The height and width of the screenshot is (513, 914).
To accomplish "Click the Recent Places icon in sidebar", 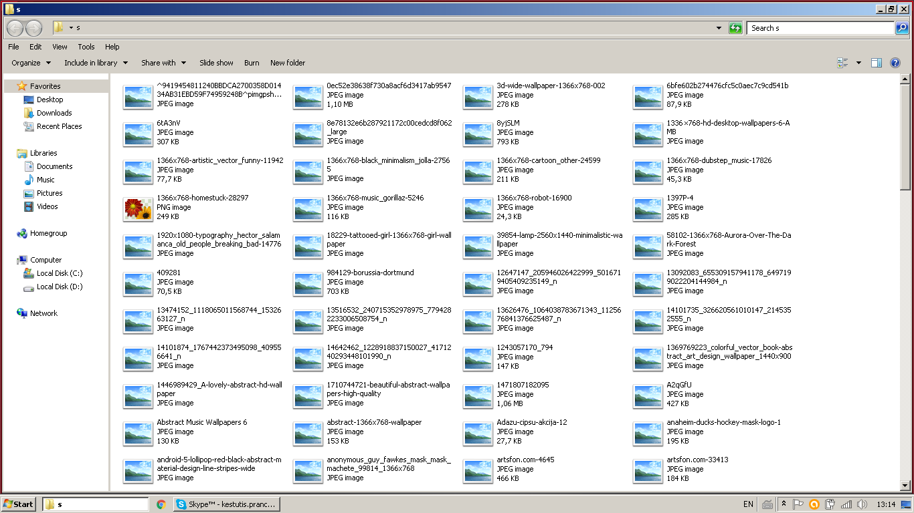I will [x=29, y=126].
